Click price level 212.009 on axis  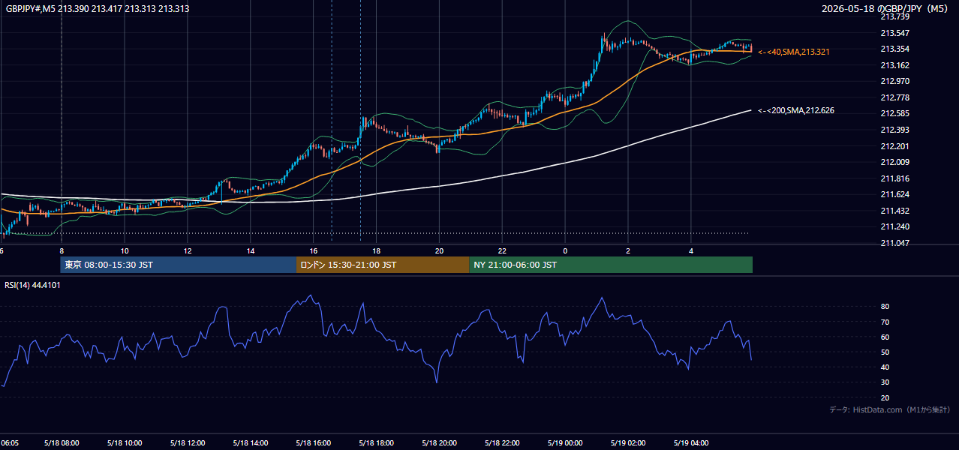point(894,162)
